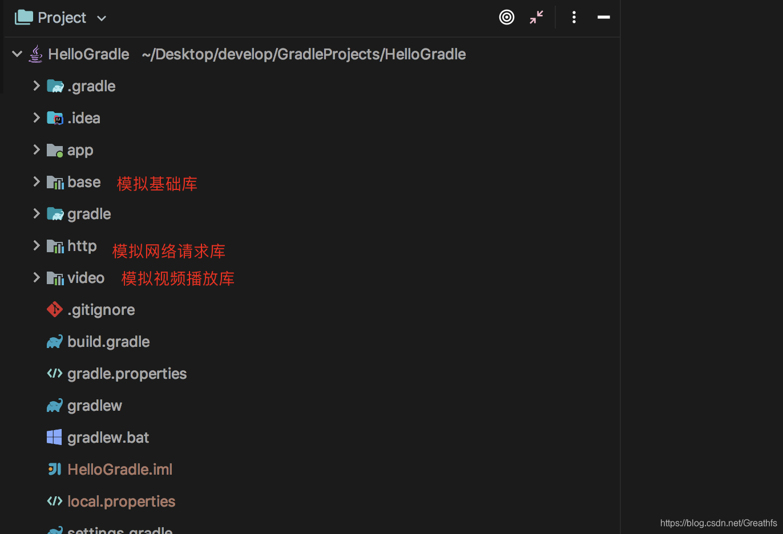Expand the .idea folder
This screenshot has height=534, width=783.
[x=37, y=118]
